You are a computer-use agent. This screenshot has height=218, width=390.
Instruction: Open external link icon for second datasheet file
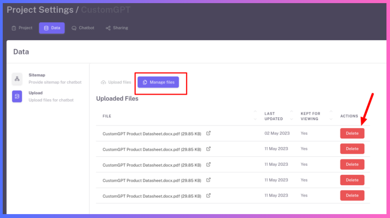(208, 149)
